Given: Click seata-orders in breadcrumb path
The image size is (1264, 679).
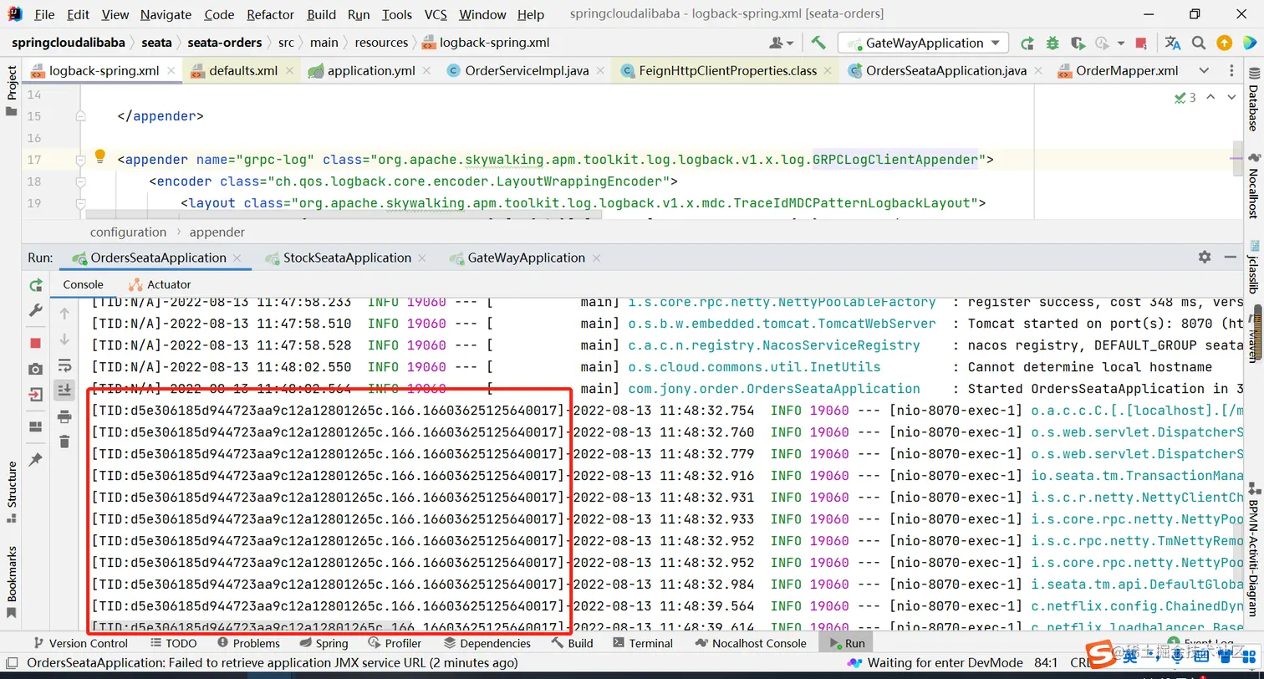Looking at the screenshot, I should tap(225, 43).
